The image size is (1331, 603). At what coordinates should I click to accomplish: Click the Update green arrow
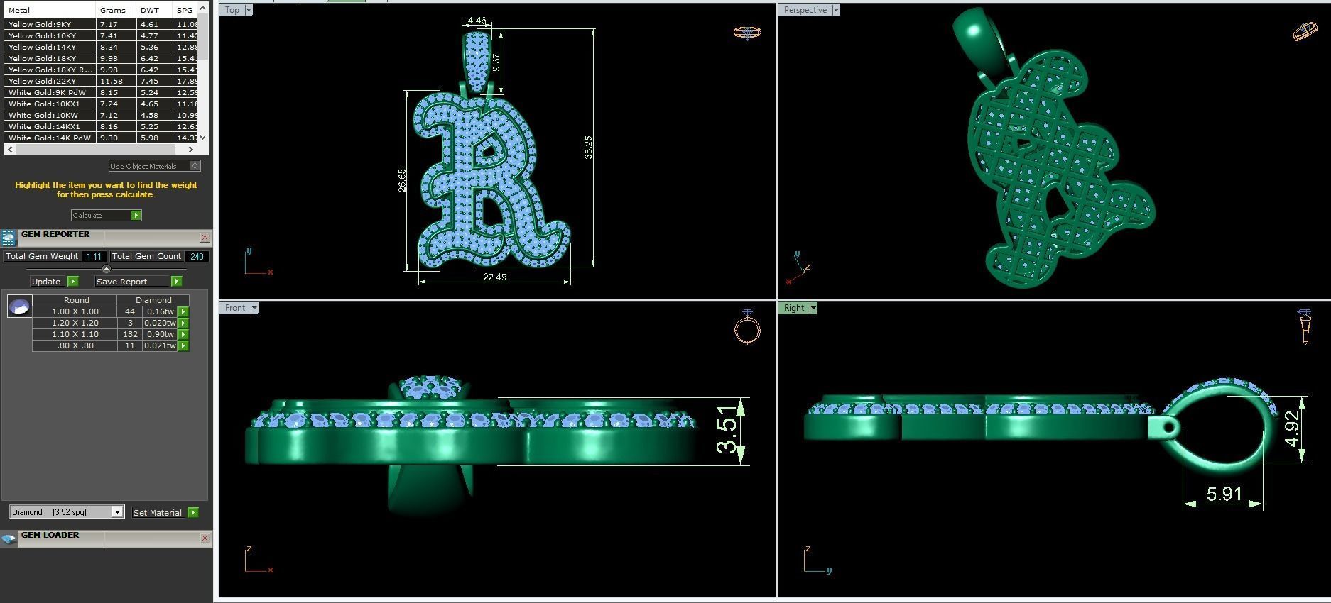point(73,282)
